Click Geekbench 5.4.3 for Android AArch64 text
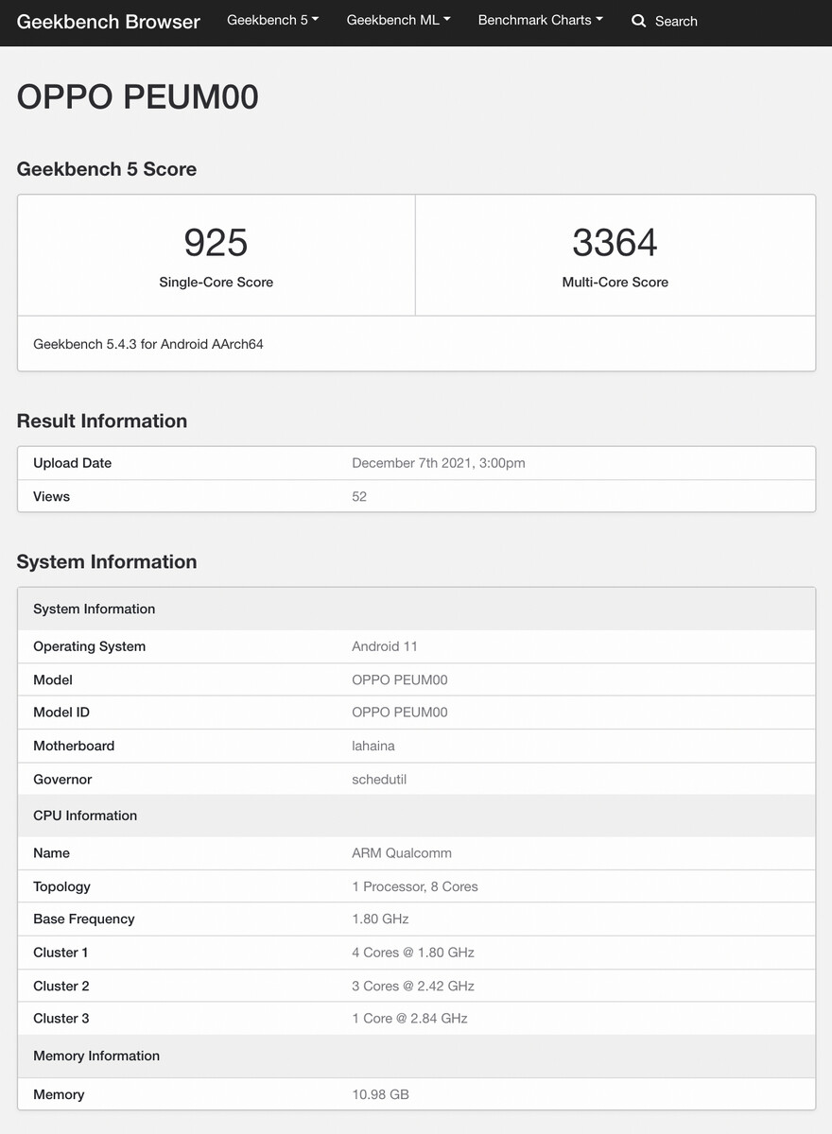The image size is (832, 1134). coord(148,344)
